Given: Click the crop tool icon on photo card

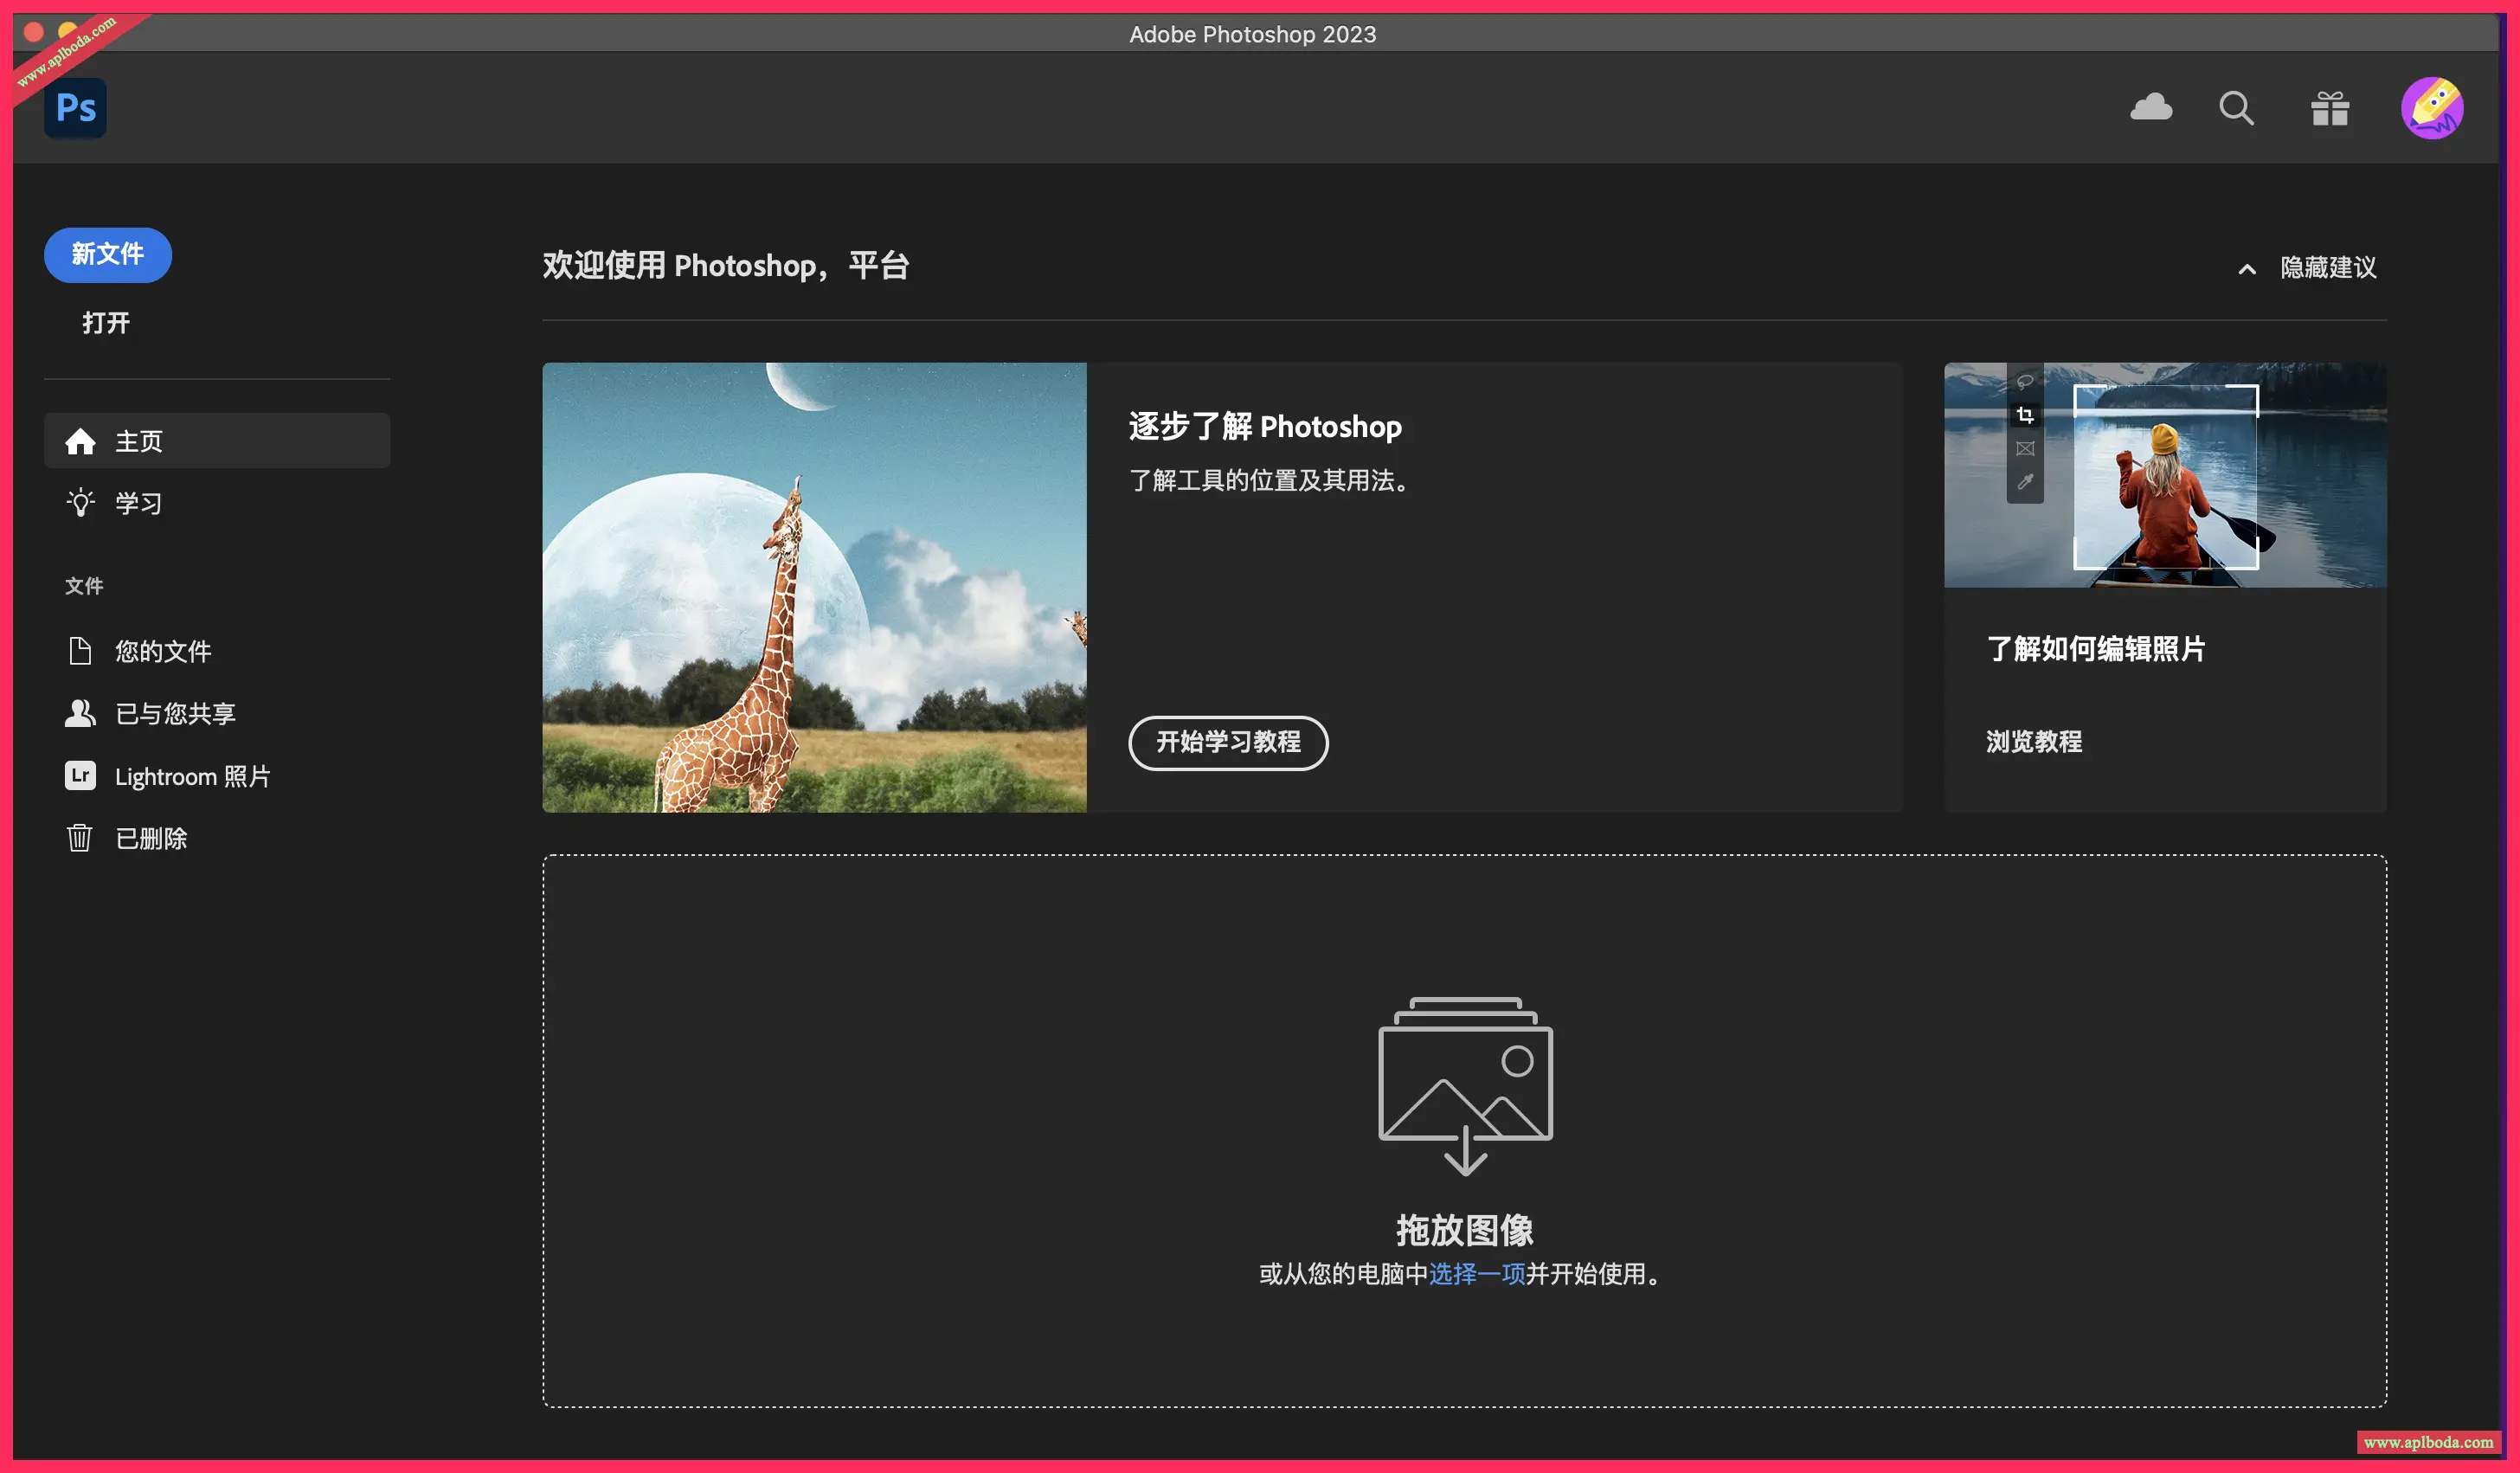Looking at the screenshot, I should click(2025, 415).
